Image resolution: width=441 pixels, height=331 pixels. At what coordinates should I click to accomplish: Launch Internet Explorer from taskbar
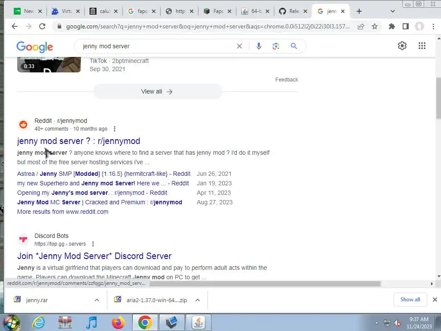[x=38, y=322]
